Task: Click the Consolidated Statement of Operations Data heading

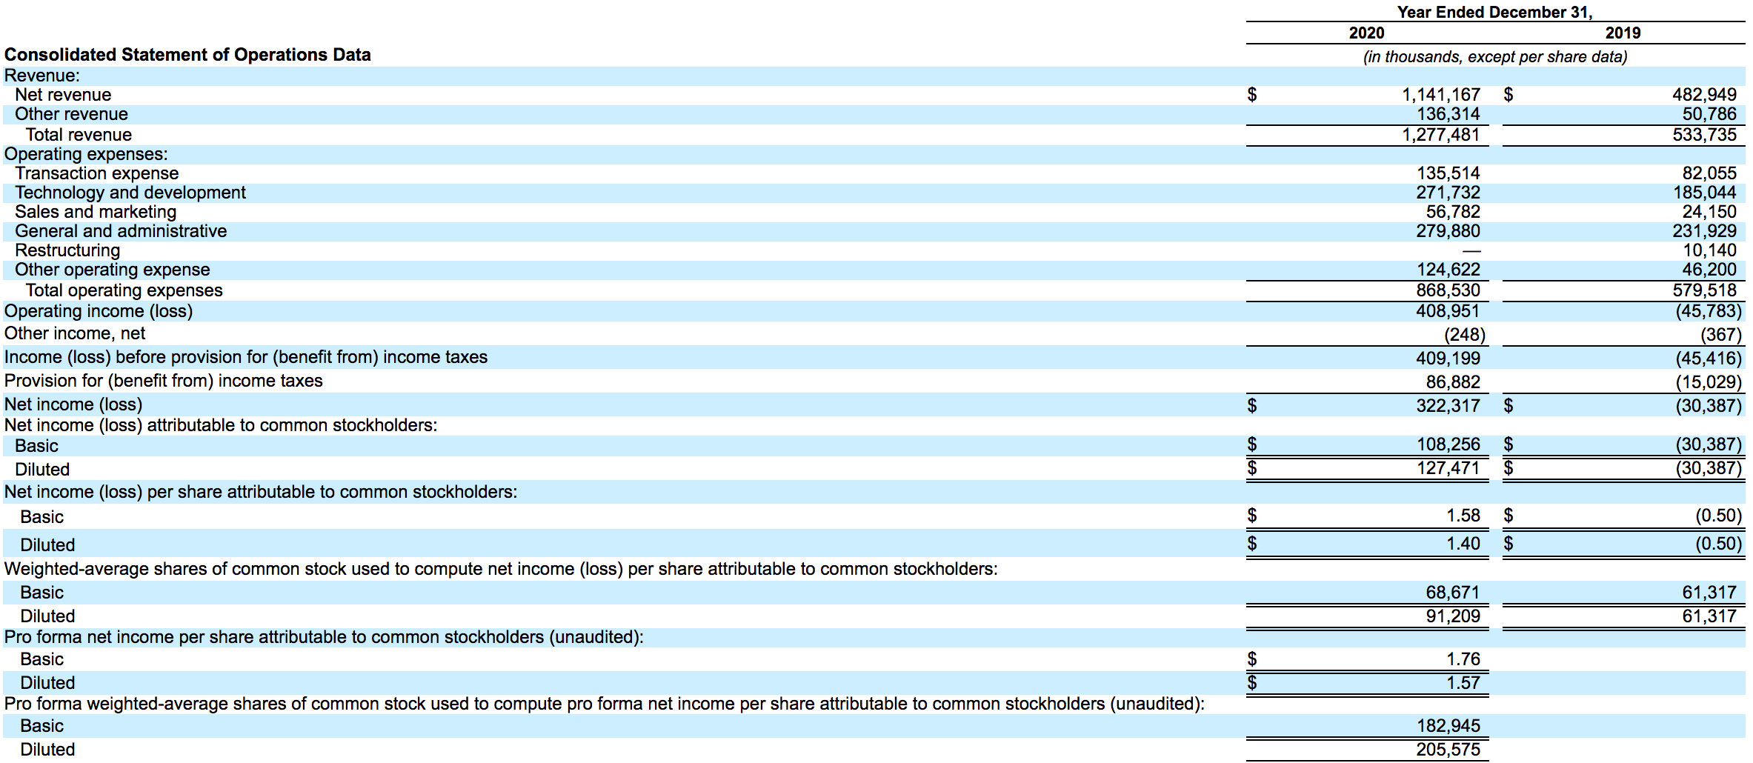Action: pyautogui.click(x=187, y=55)
